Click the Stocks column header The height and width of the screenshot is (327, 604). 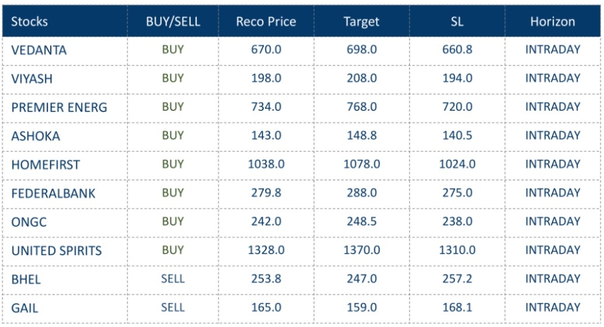click(x=29, y=21)
